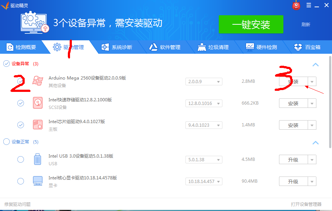
Task: Click the Arduino Mega 2560 device icon
Action: point(38,81)
